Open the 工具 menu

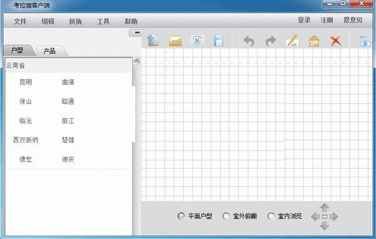point(103,21)
